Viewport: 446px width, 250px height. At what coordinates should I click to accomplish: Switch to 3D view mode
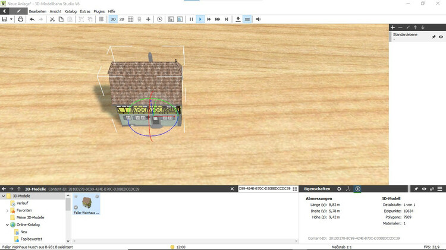(113, 19)
